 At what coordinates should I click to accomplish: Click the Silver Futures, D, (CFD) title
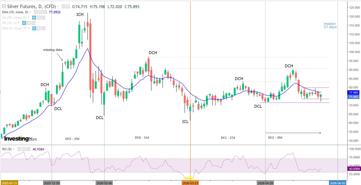[31, 7]
